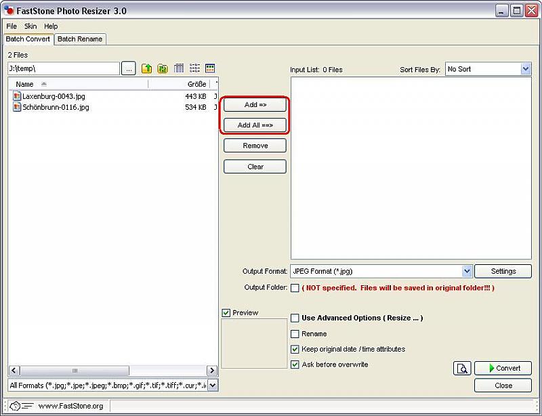The image size is (542, 416).
Task: Open the Output Format dropdown
Action: (x=467, y=271)
